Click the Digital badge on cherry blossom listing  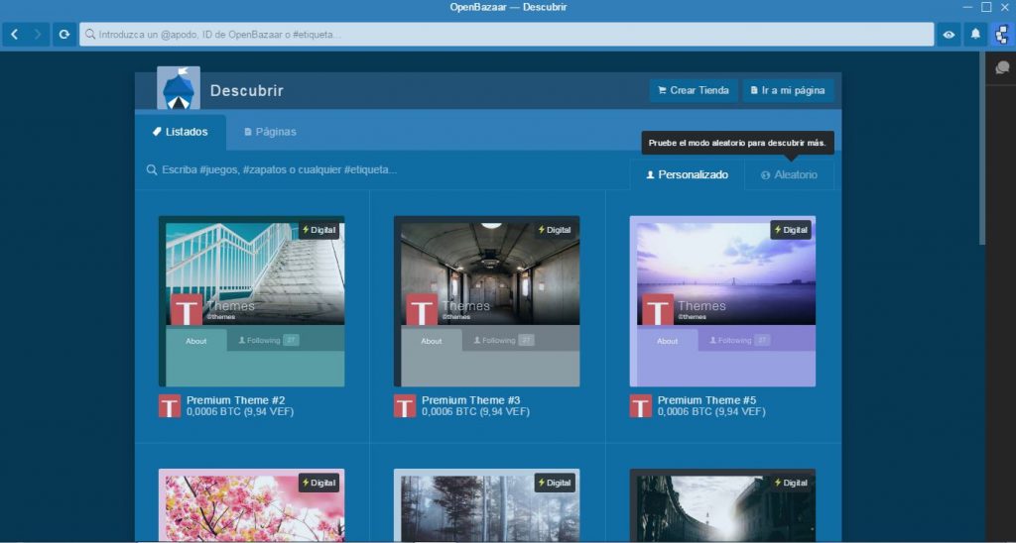coord(318,483)
